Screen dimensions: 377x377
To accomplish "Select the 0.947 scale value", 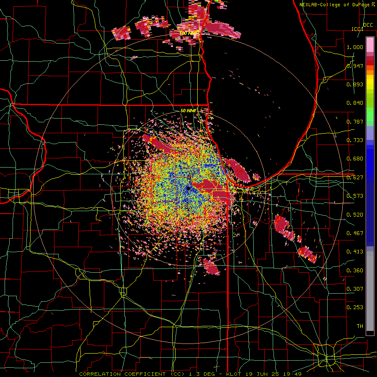I will pyautogui.click(x=355, y=66).
